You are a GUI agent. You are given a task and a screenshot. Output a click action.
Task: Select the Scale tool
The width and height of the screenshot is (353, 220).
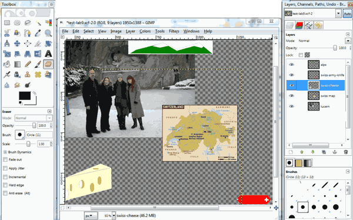[7, 54]
